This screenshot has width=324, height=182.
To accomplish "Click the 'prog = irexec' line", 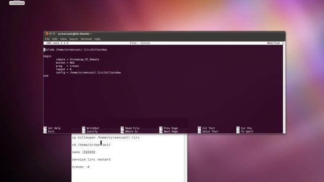I will click(x=67, y=66).
